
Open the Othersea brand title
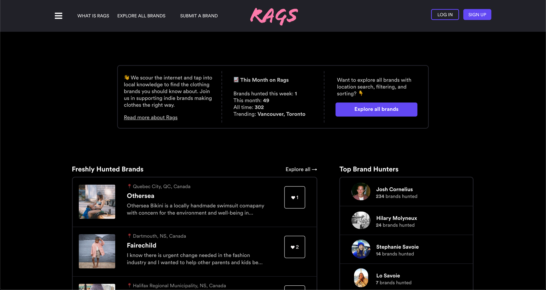(141, 196)
